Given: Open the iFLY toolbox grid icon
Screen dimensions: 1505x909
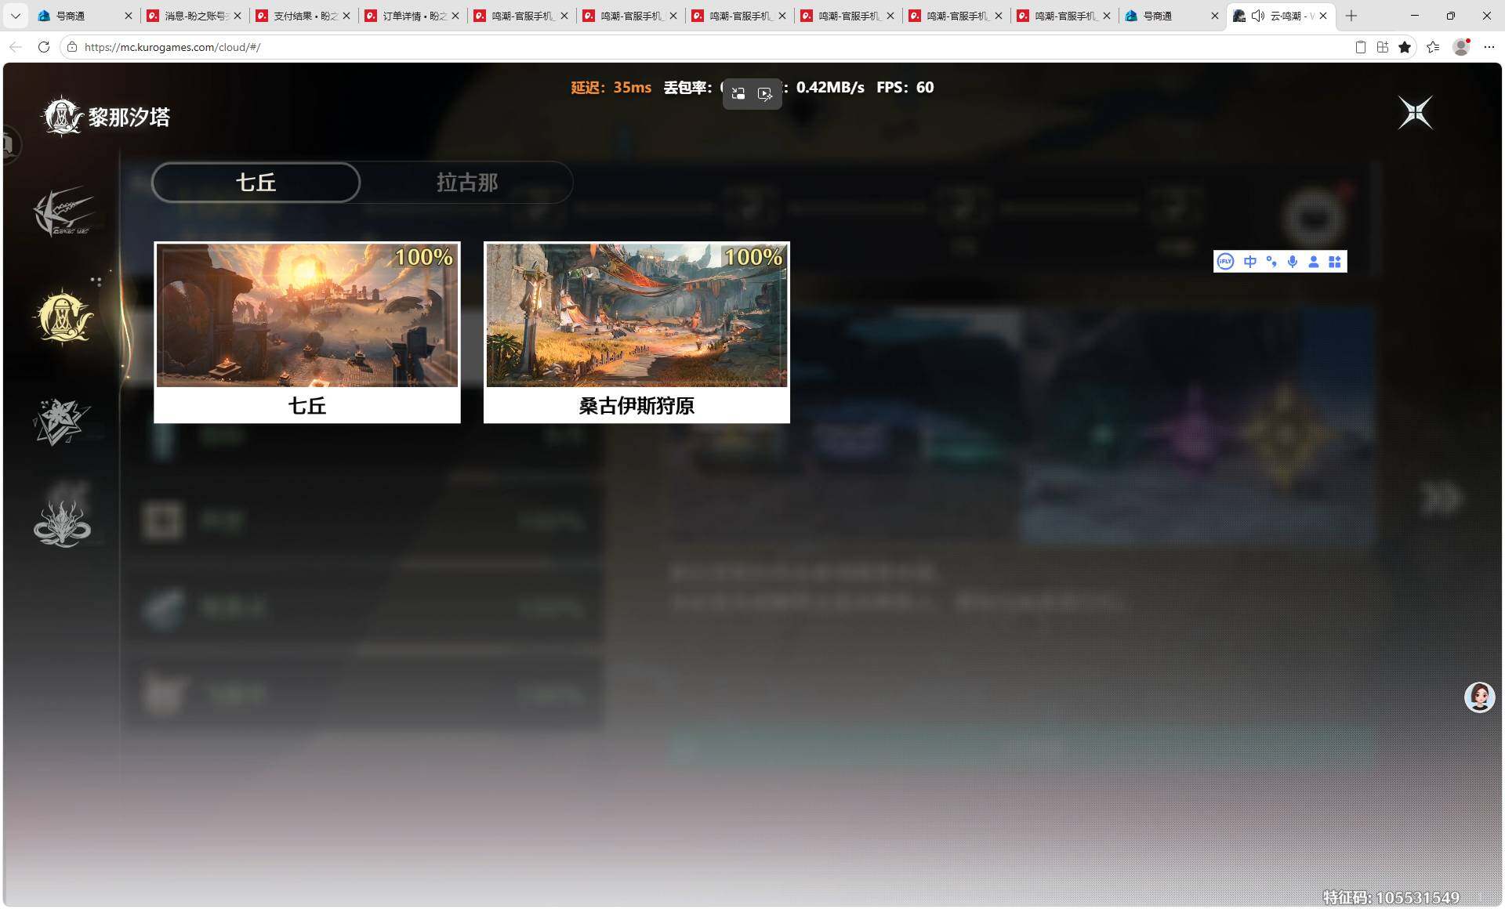Looking at the screenshot, I should 1335,262.
